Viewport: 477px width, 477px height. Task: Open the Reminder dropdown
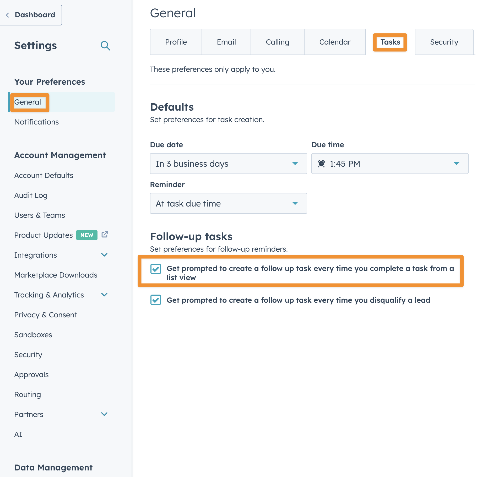coord(228,204)
